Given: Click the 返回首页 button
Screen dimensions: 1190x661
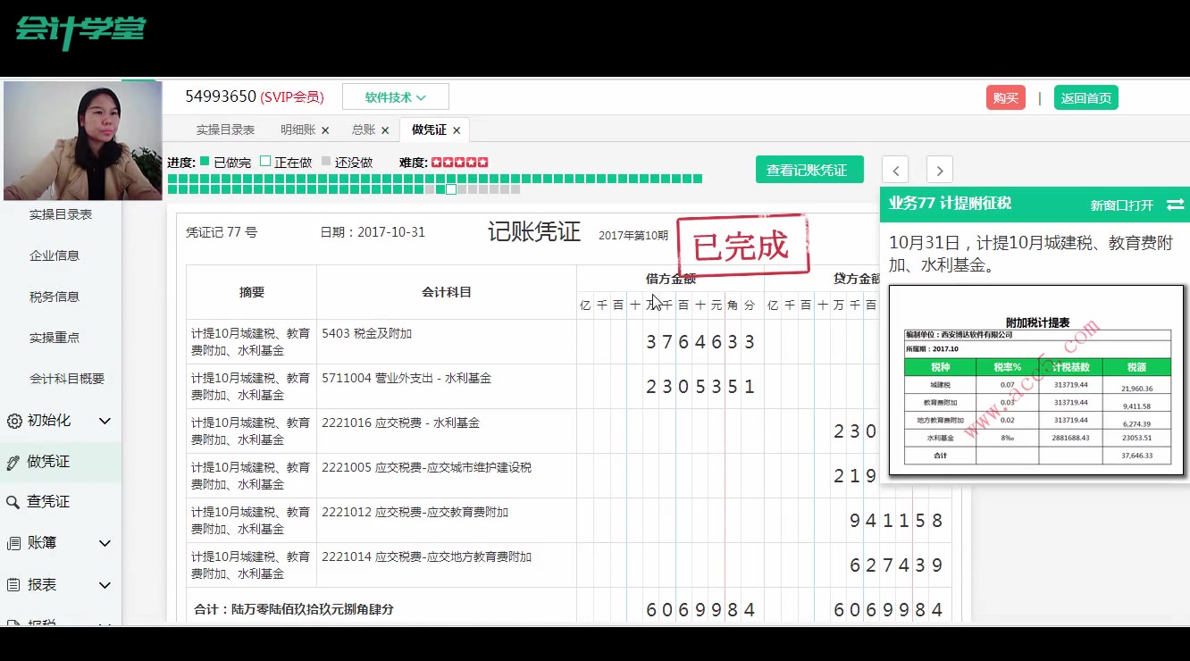Looking at the screenshot, I should click(x=1085, y=96).
